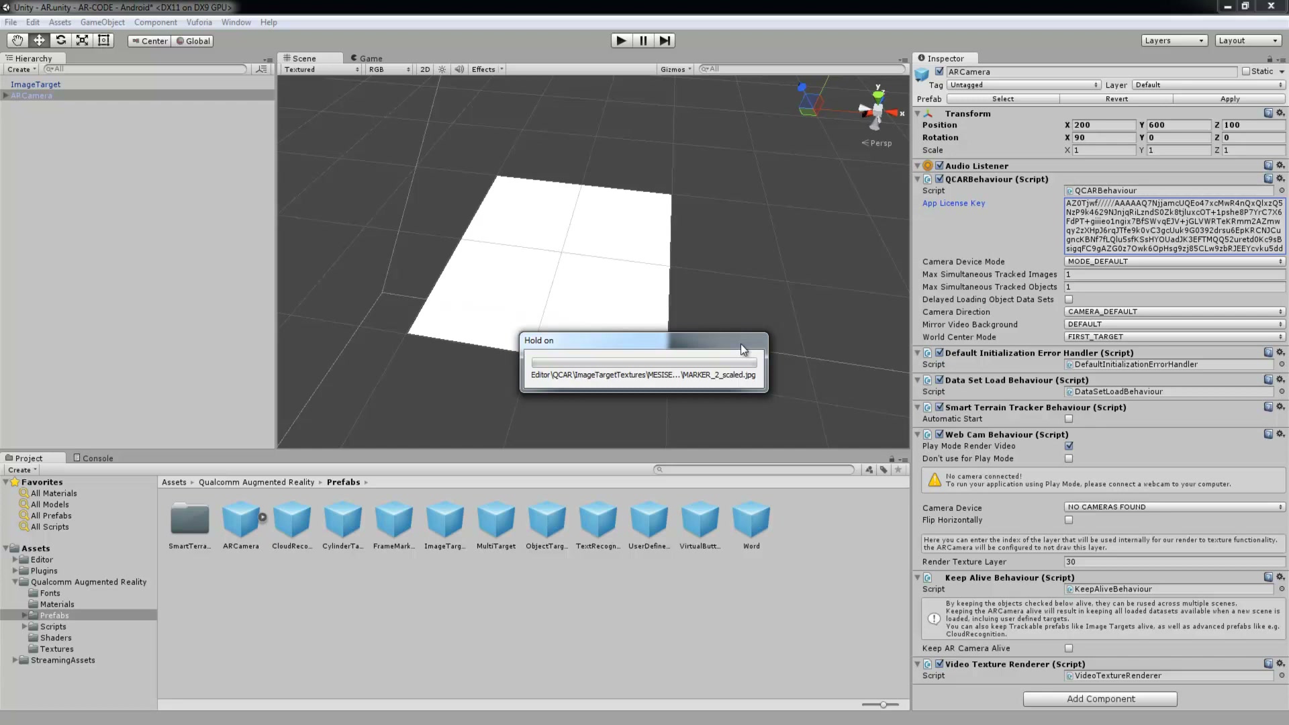
Task: Open the Vuforia menu
Action: (199, 22)
